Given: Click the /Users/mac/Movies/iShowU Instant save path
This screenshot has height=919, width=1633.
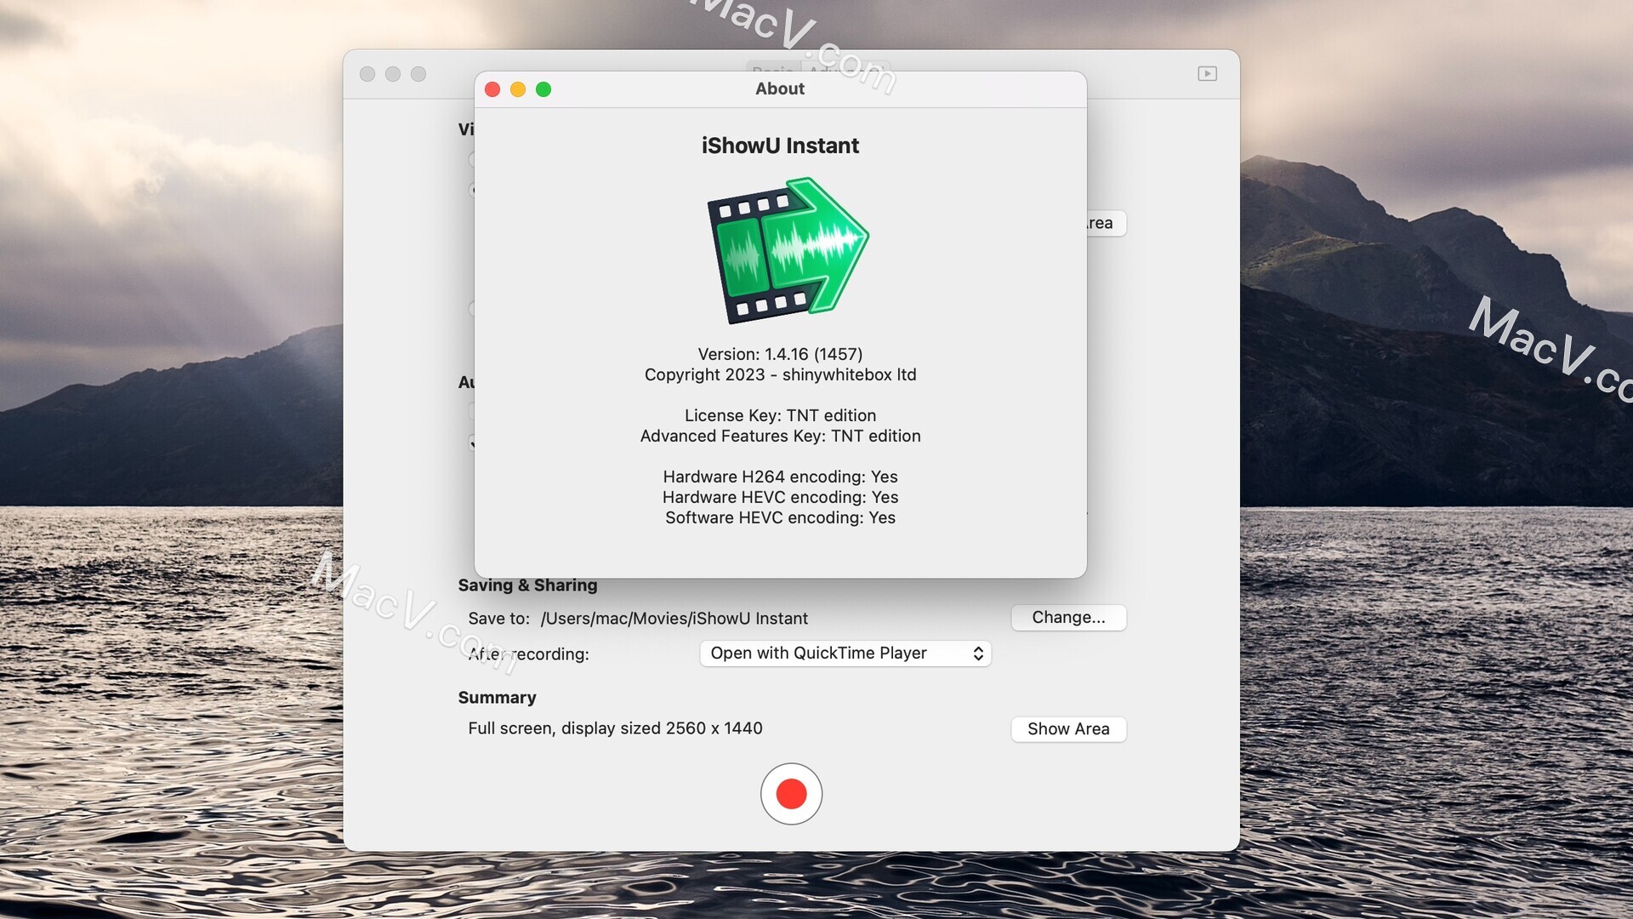Looking at the screenshot, I should (x=674, y=619).
